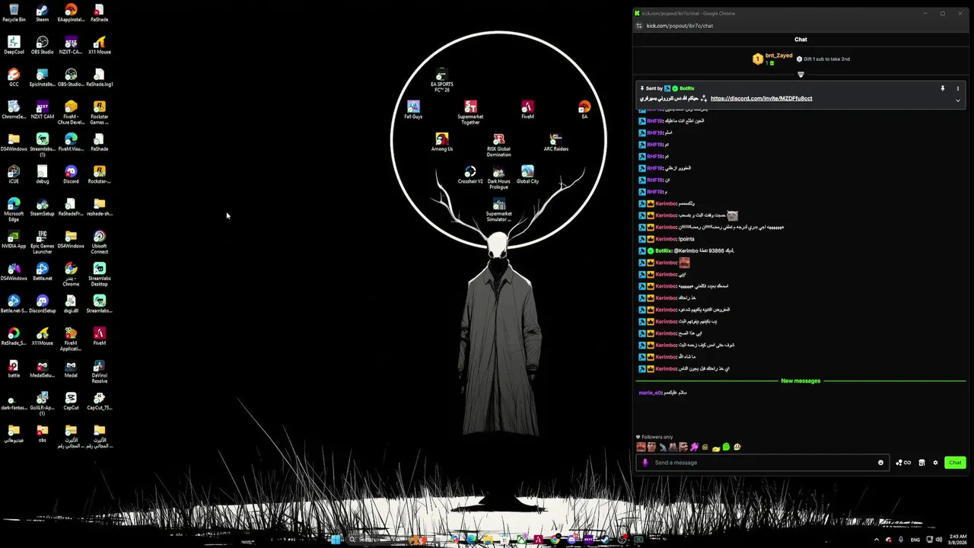This screenshot has height=548, width=974.
Task: Open Microsoft Edge desktop shortcut
Action: coord(14,209)
